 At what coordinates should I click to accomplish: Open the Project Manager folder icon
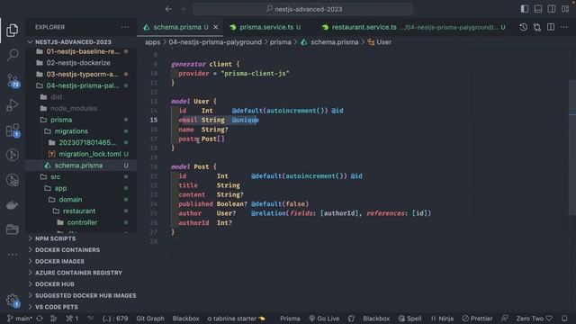click(12, 229)
